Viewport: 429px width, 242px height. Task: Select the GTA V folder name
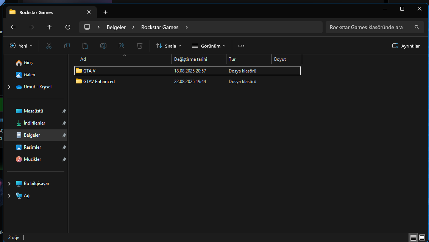[89, 71]
